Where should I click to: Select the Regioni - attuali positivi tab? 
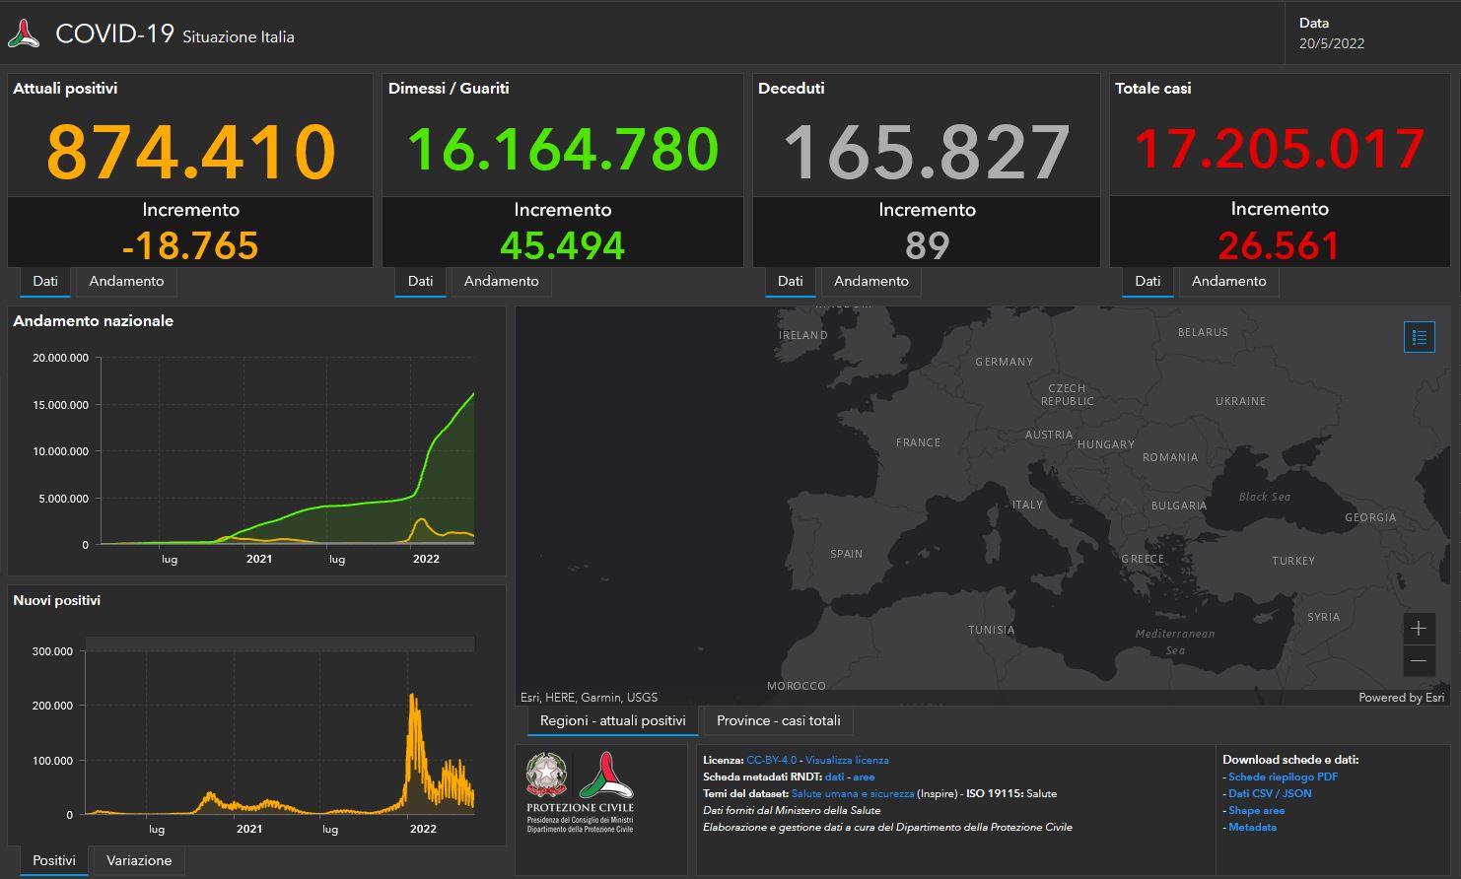point(611,720)
